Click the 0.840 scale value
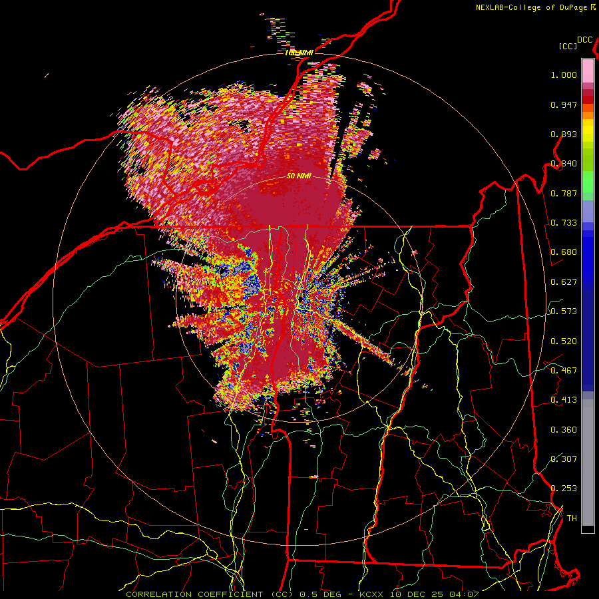599x599 pixels. click(564, 164)
